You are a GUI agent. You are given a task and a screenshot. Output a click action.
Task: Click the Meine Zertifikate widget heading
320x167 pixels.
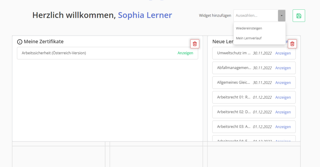[x=43, y=41]
